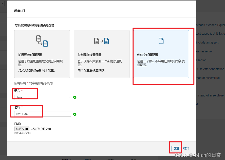Image resolution: width=225 pixels, height=160 pixels.
Task: Click the 可选配置文件 hint text
Action: tap(23, 133)
